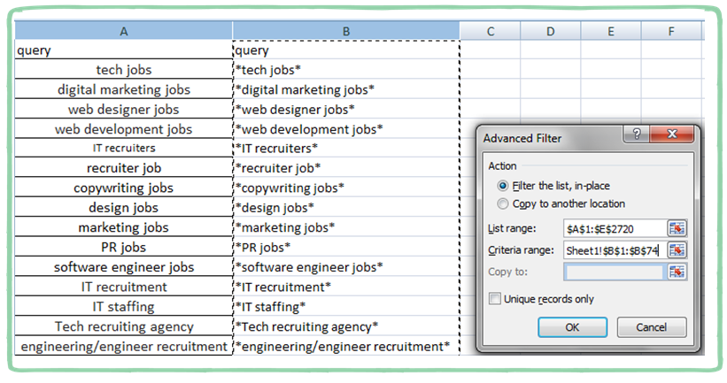Open Advanced Filter help question mark
Screen dimensions: 727x383
coord(637,134)
